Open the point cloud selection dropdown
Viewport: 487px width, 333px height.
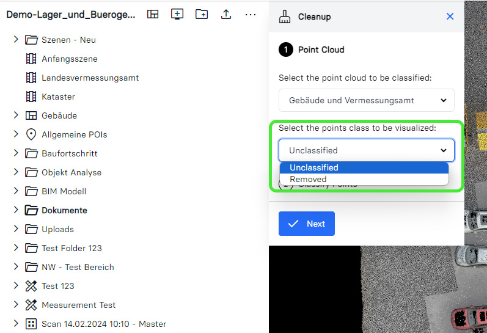[x=366, y=100]
